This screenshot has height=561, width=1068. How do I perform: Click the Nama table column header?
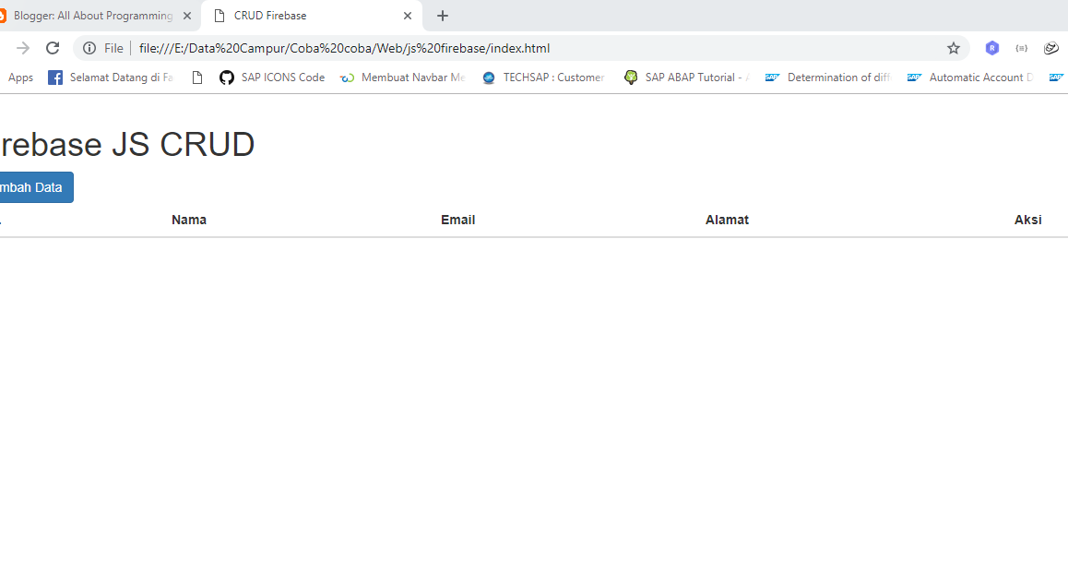pyautogui.click(x=188, y=220)
